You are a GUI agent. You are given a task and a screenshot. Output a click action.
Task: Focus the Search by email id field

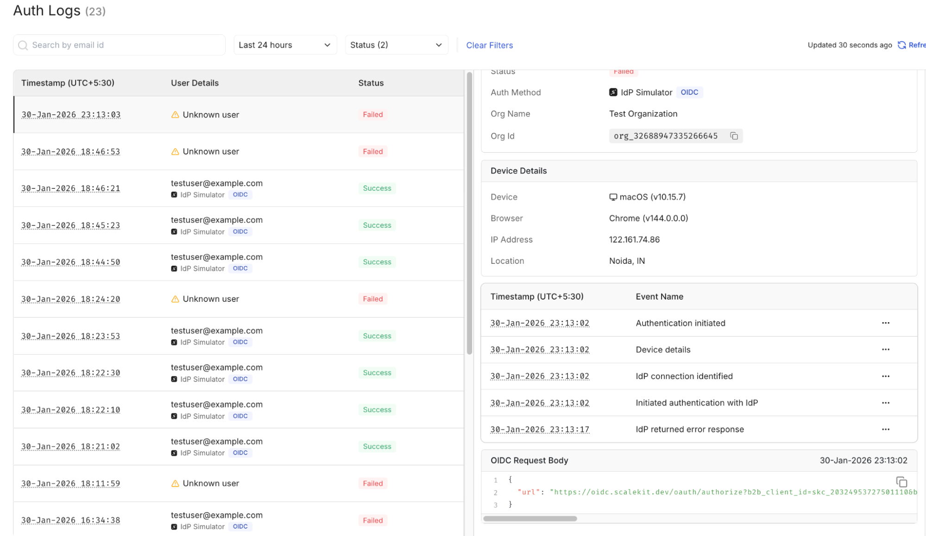tap(125, 45)
